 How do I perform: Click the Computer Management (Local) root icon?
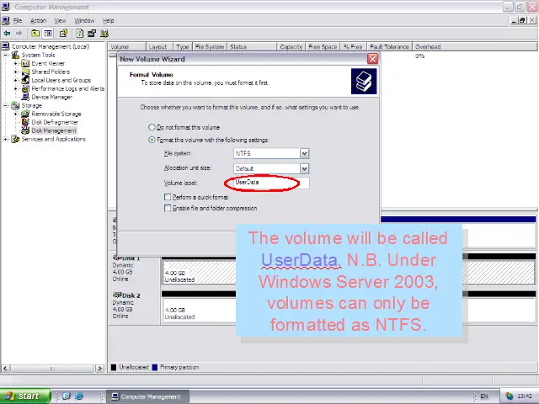[6, 46]
